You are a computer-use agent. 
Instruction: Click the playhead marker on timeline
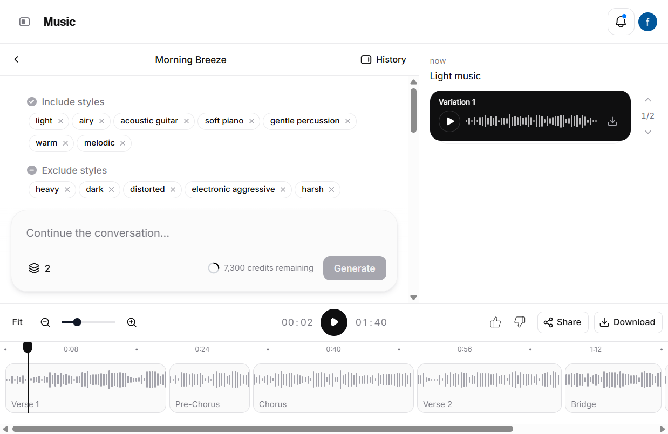click(x=28, y=347)
